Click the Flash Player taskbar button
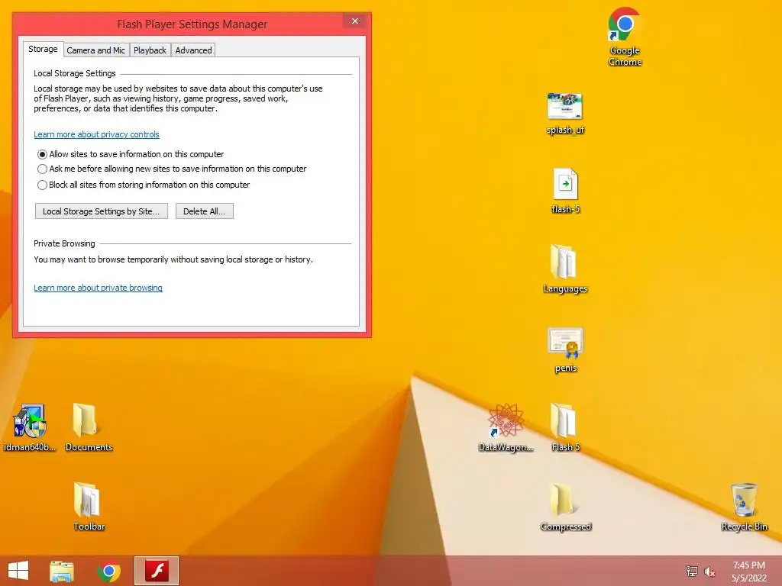The image size is (782, 586). click(157, 571)
